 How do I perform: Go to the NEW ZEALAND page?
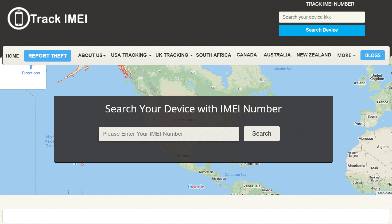[x=313, y=55]
